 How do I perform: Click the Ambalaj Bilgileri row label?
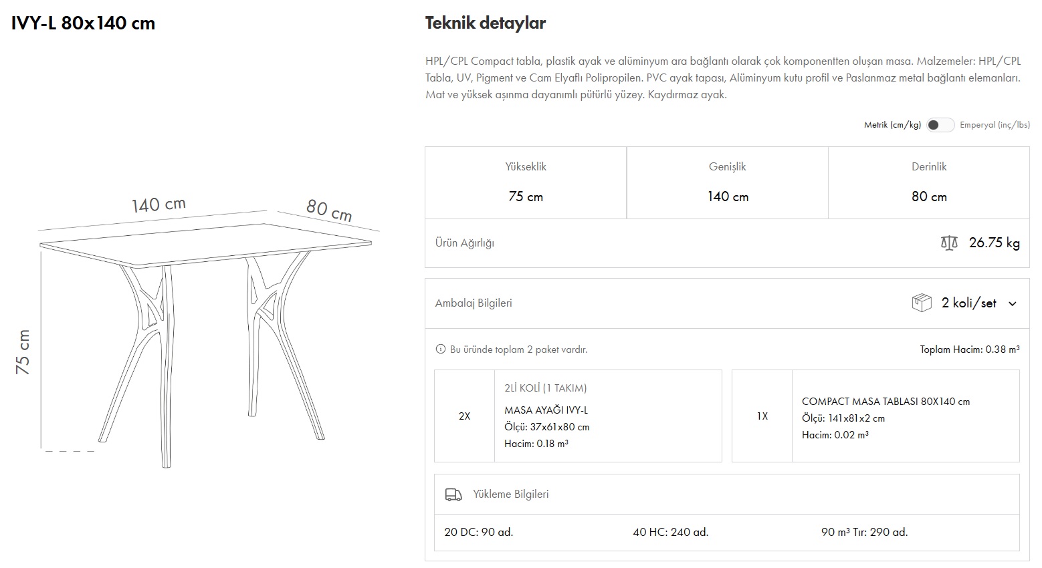(474, 303)
